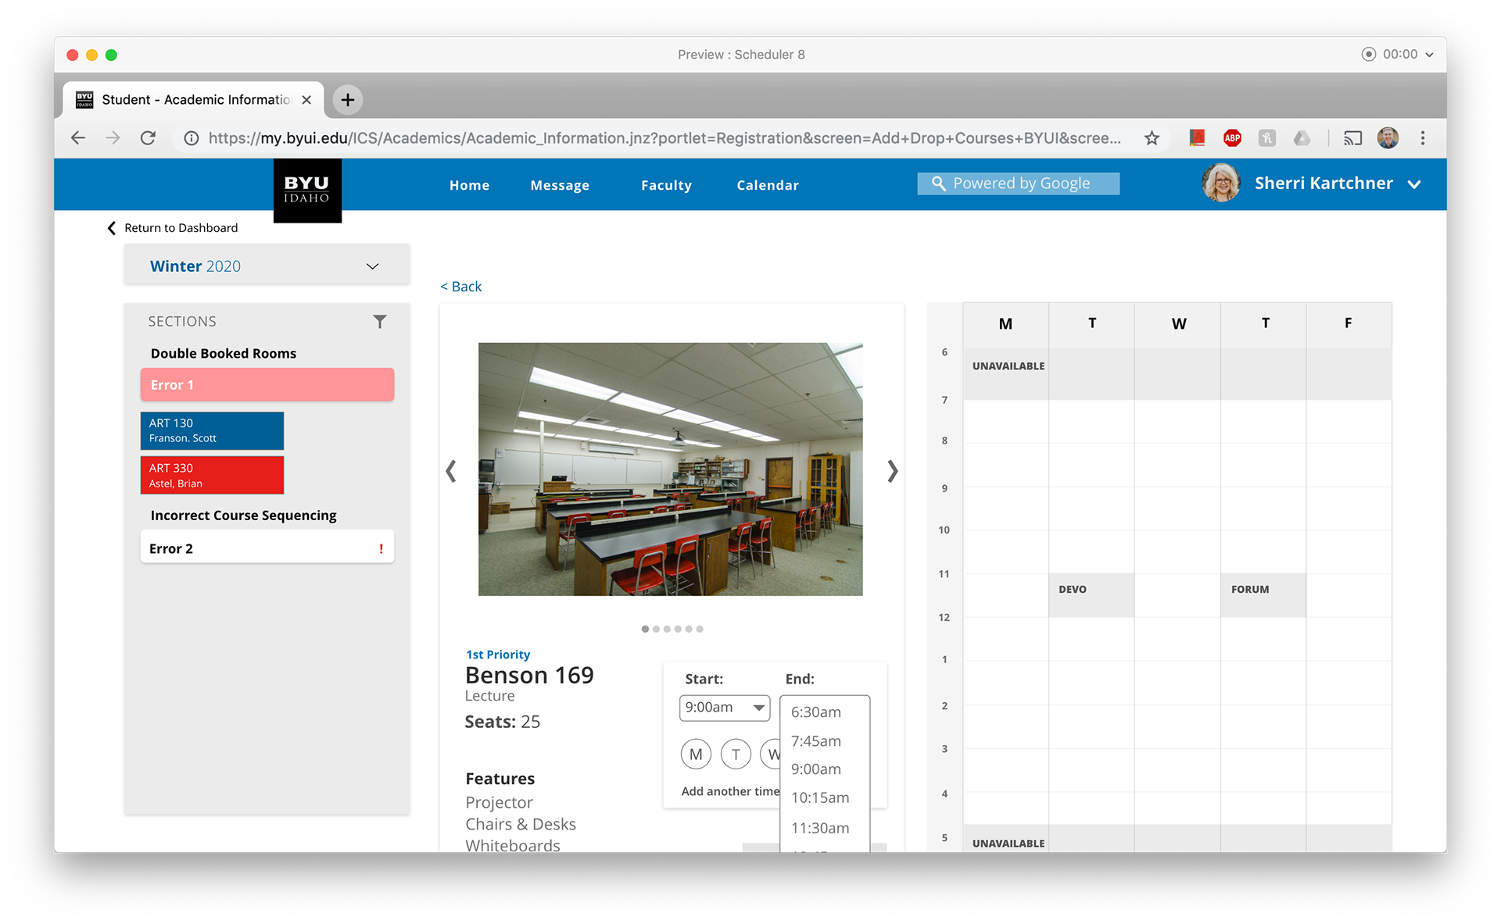1501x924 pixels.
Task: Select the third carousel dot
Action: coord(667,629)
